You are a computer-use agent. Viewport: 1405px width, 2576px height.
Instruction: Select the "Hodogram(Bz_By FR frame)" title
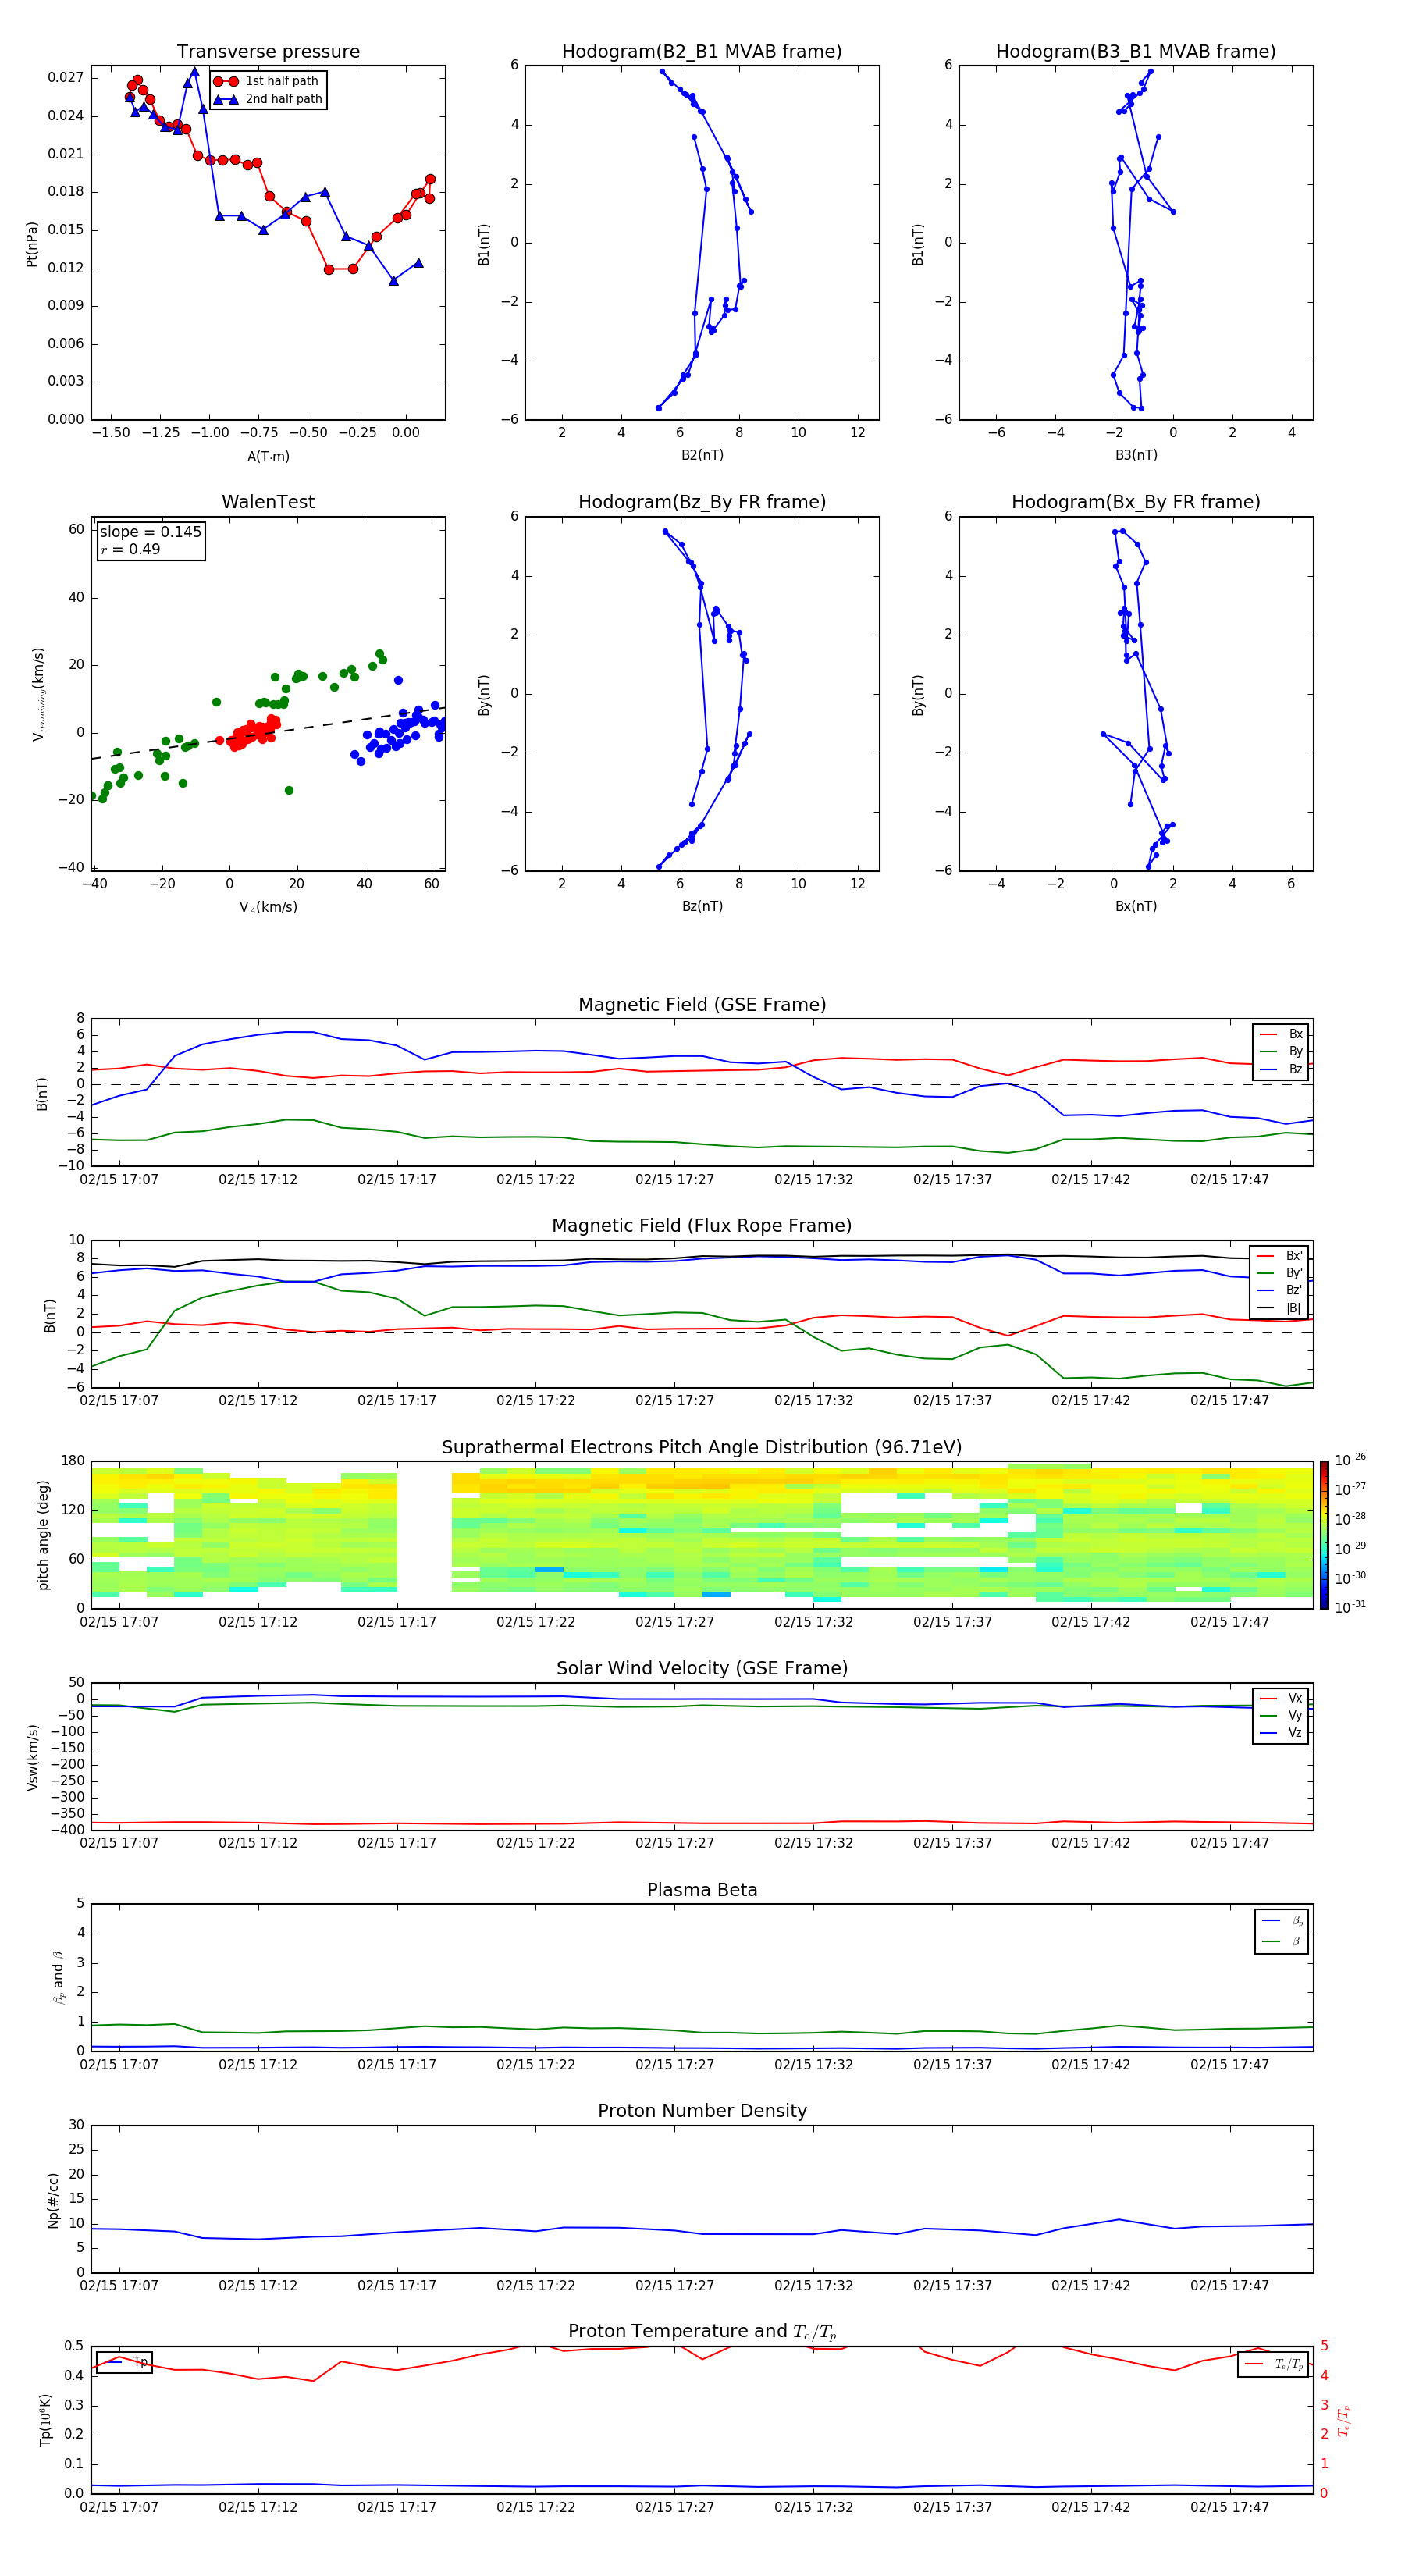tap(702, 502)
